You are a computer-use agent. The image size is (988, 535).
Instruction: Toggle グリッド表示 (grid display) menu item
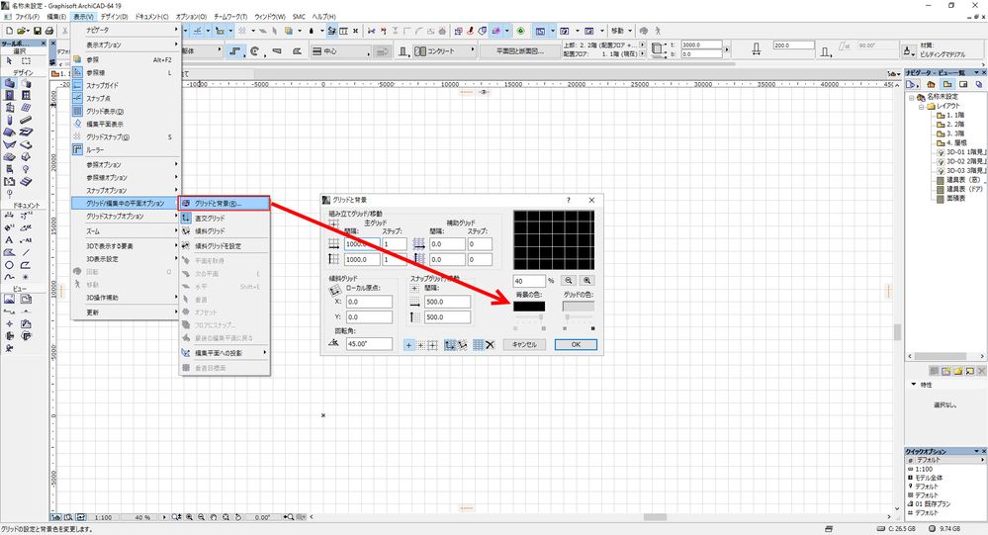click(126, 111)
